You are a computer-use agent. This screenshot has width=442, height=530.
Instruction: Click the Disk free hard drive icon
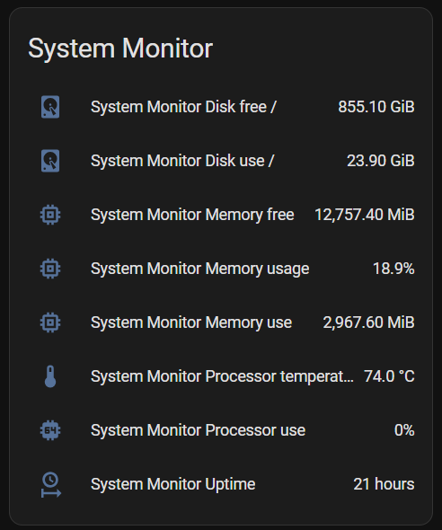click(x=50, y=107)
